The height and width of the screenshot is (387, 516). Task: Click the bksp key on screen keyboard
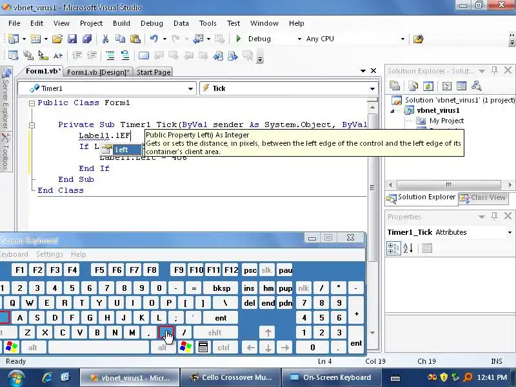pyautogui.click(x=221, y=288)
